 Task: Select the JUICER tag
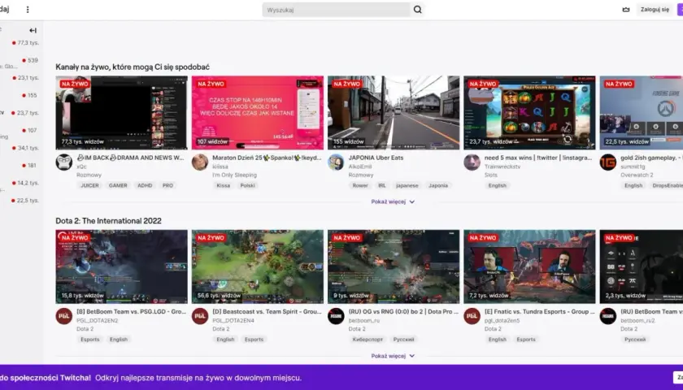pos(89,185)
